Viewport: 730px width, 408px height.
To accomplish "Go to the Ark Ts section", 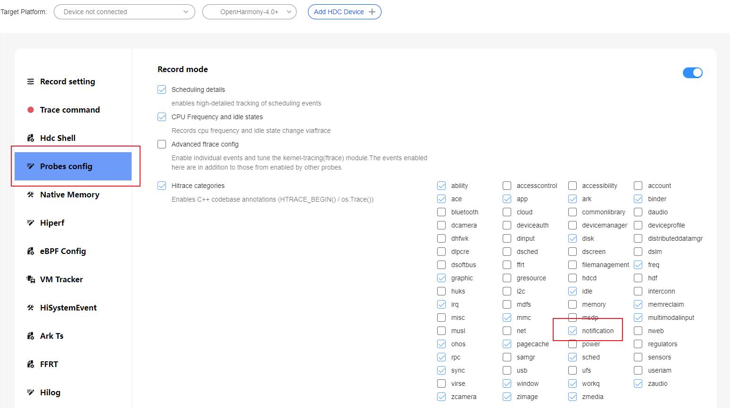I will (51, 336).
